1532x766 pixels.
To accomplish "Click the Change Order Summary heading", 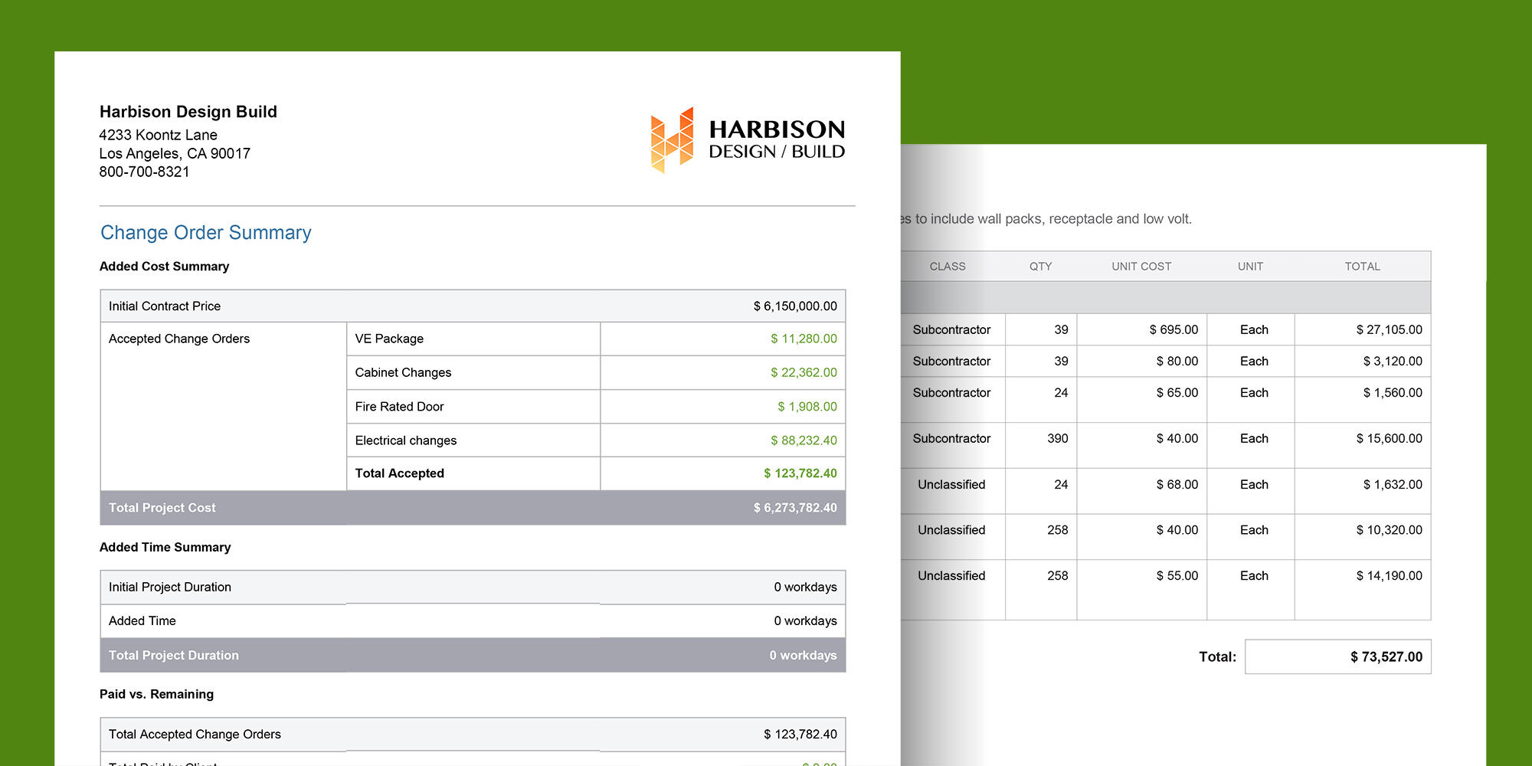I will (x=205, y=232).
